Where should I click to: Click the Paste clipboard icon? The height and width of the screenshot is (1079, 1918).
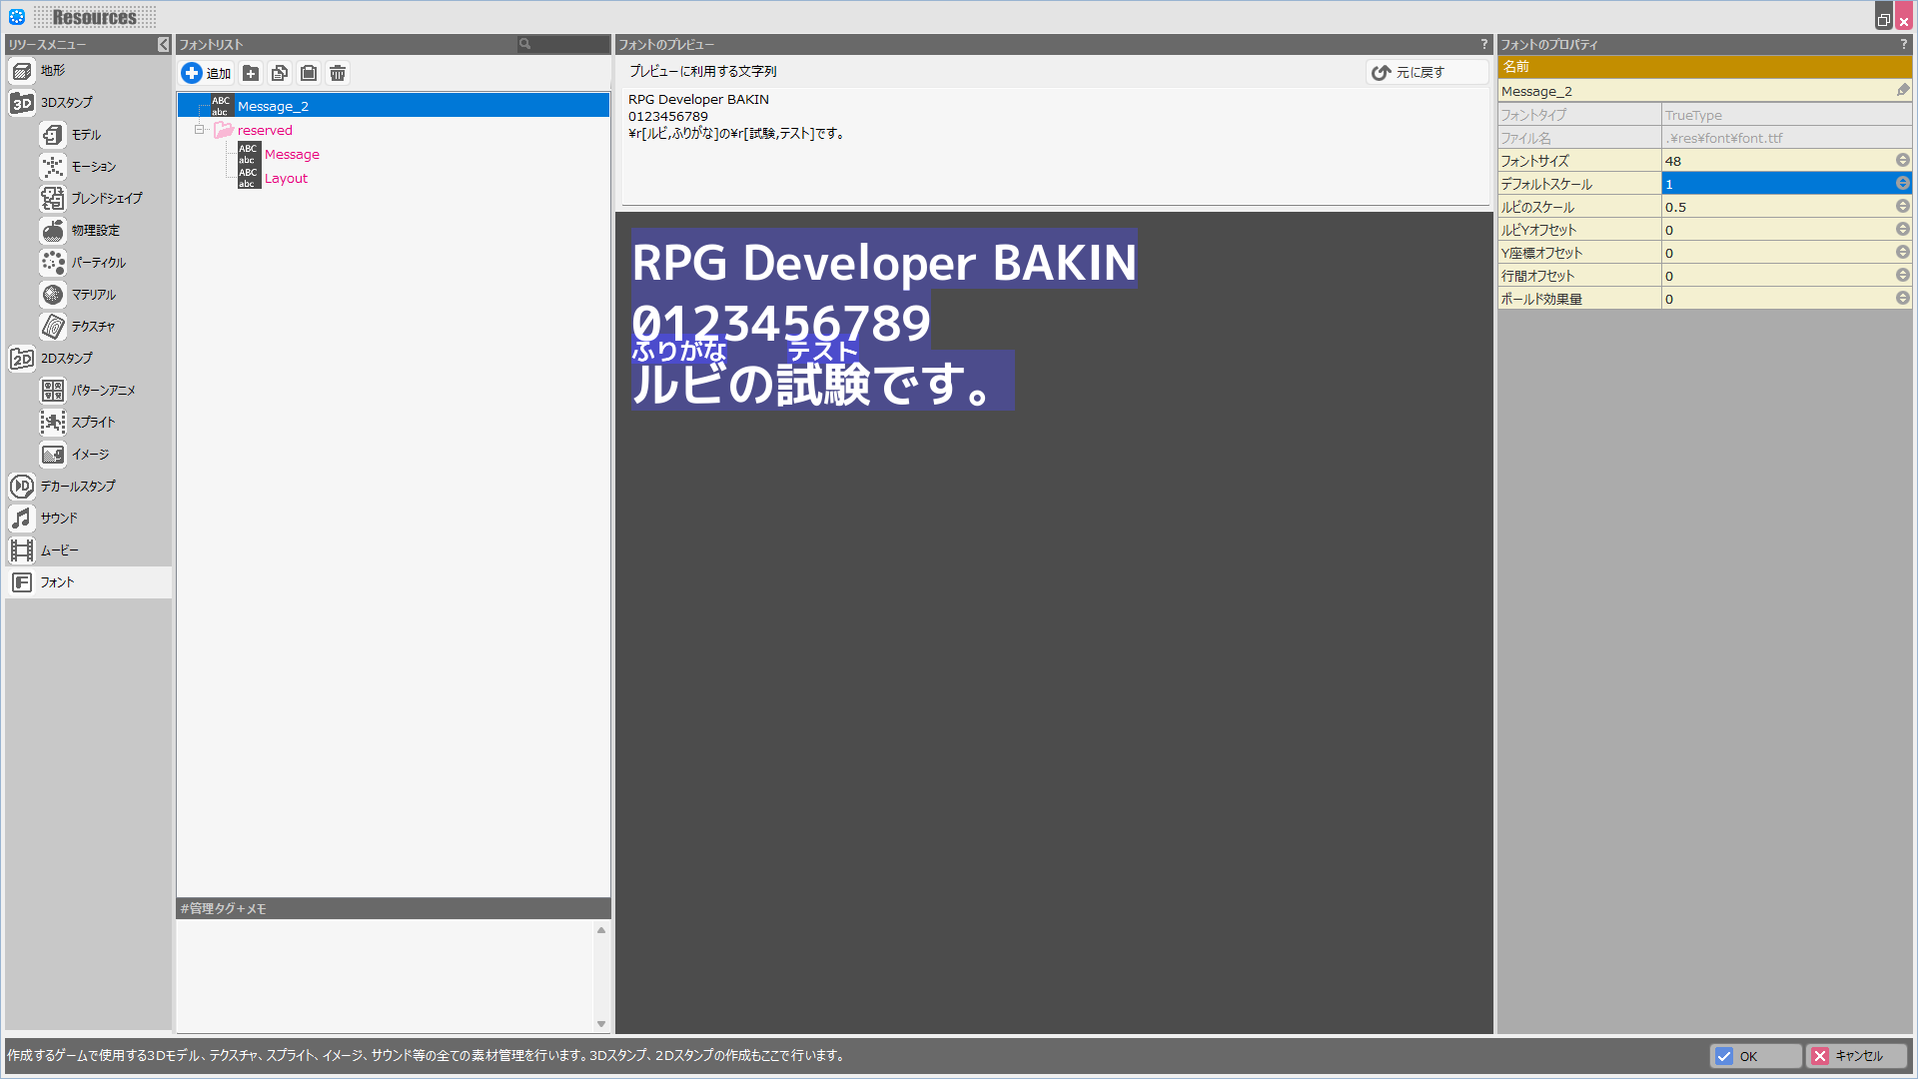coord(309,73)
